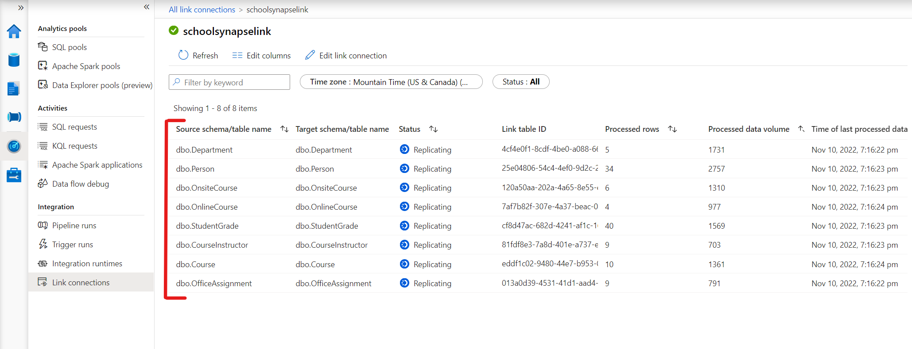The image size is (912, 349).
Task: Click Edit link connection pencil icon
Action: (310, 55)
